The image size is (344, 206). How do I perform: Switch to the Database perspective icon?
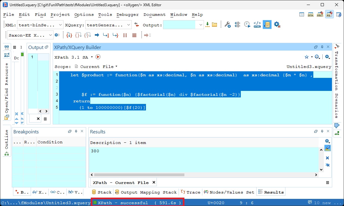pyautogui.click(x=338, y=15)
